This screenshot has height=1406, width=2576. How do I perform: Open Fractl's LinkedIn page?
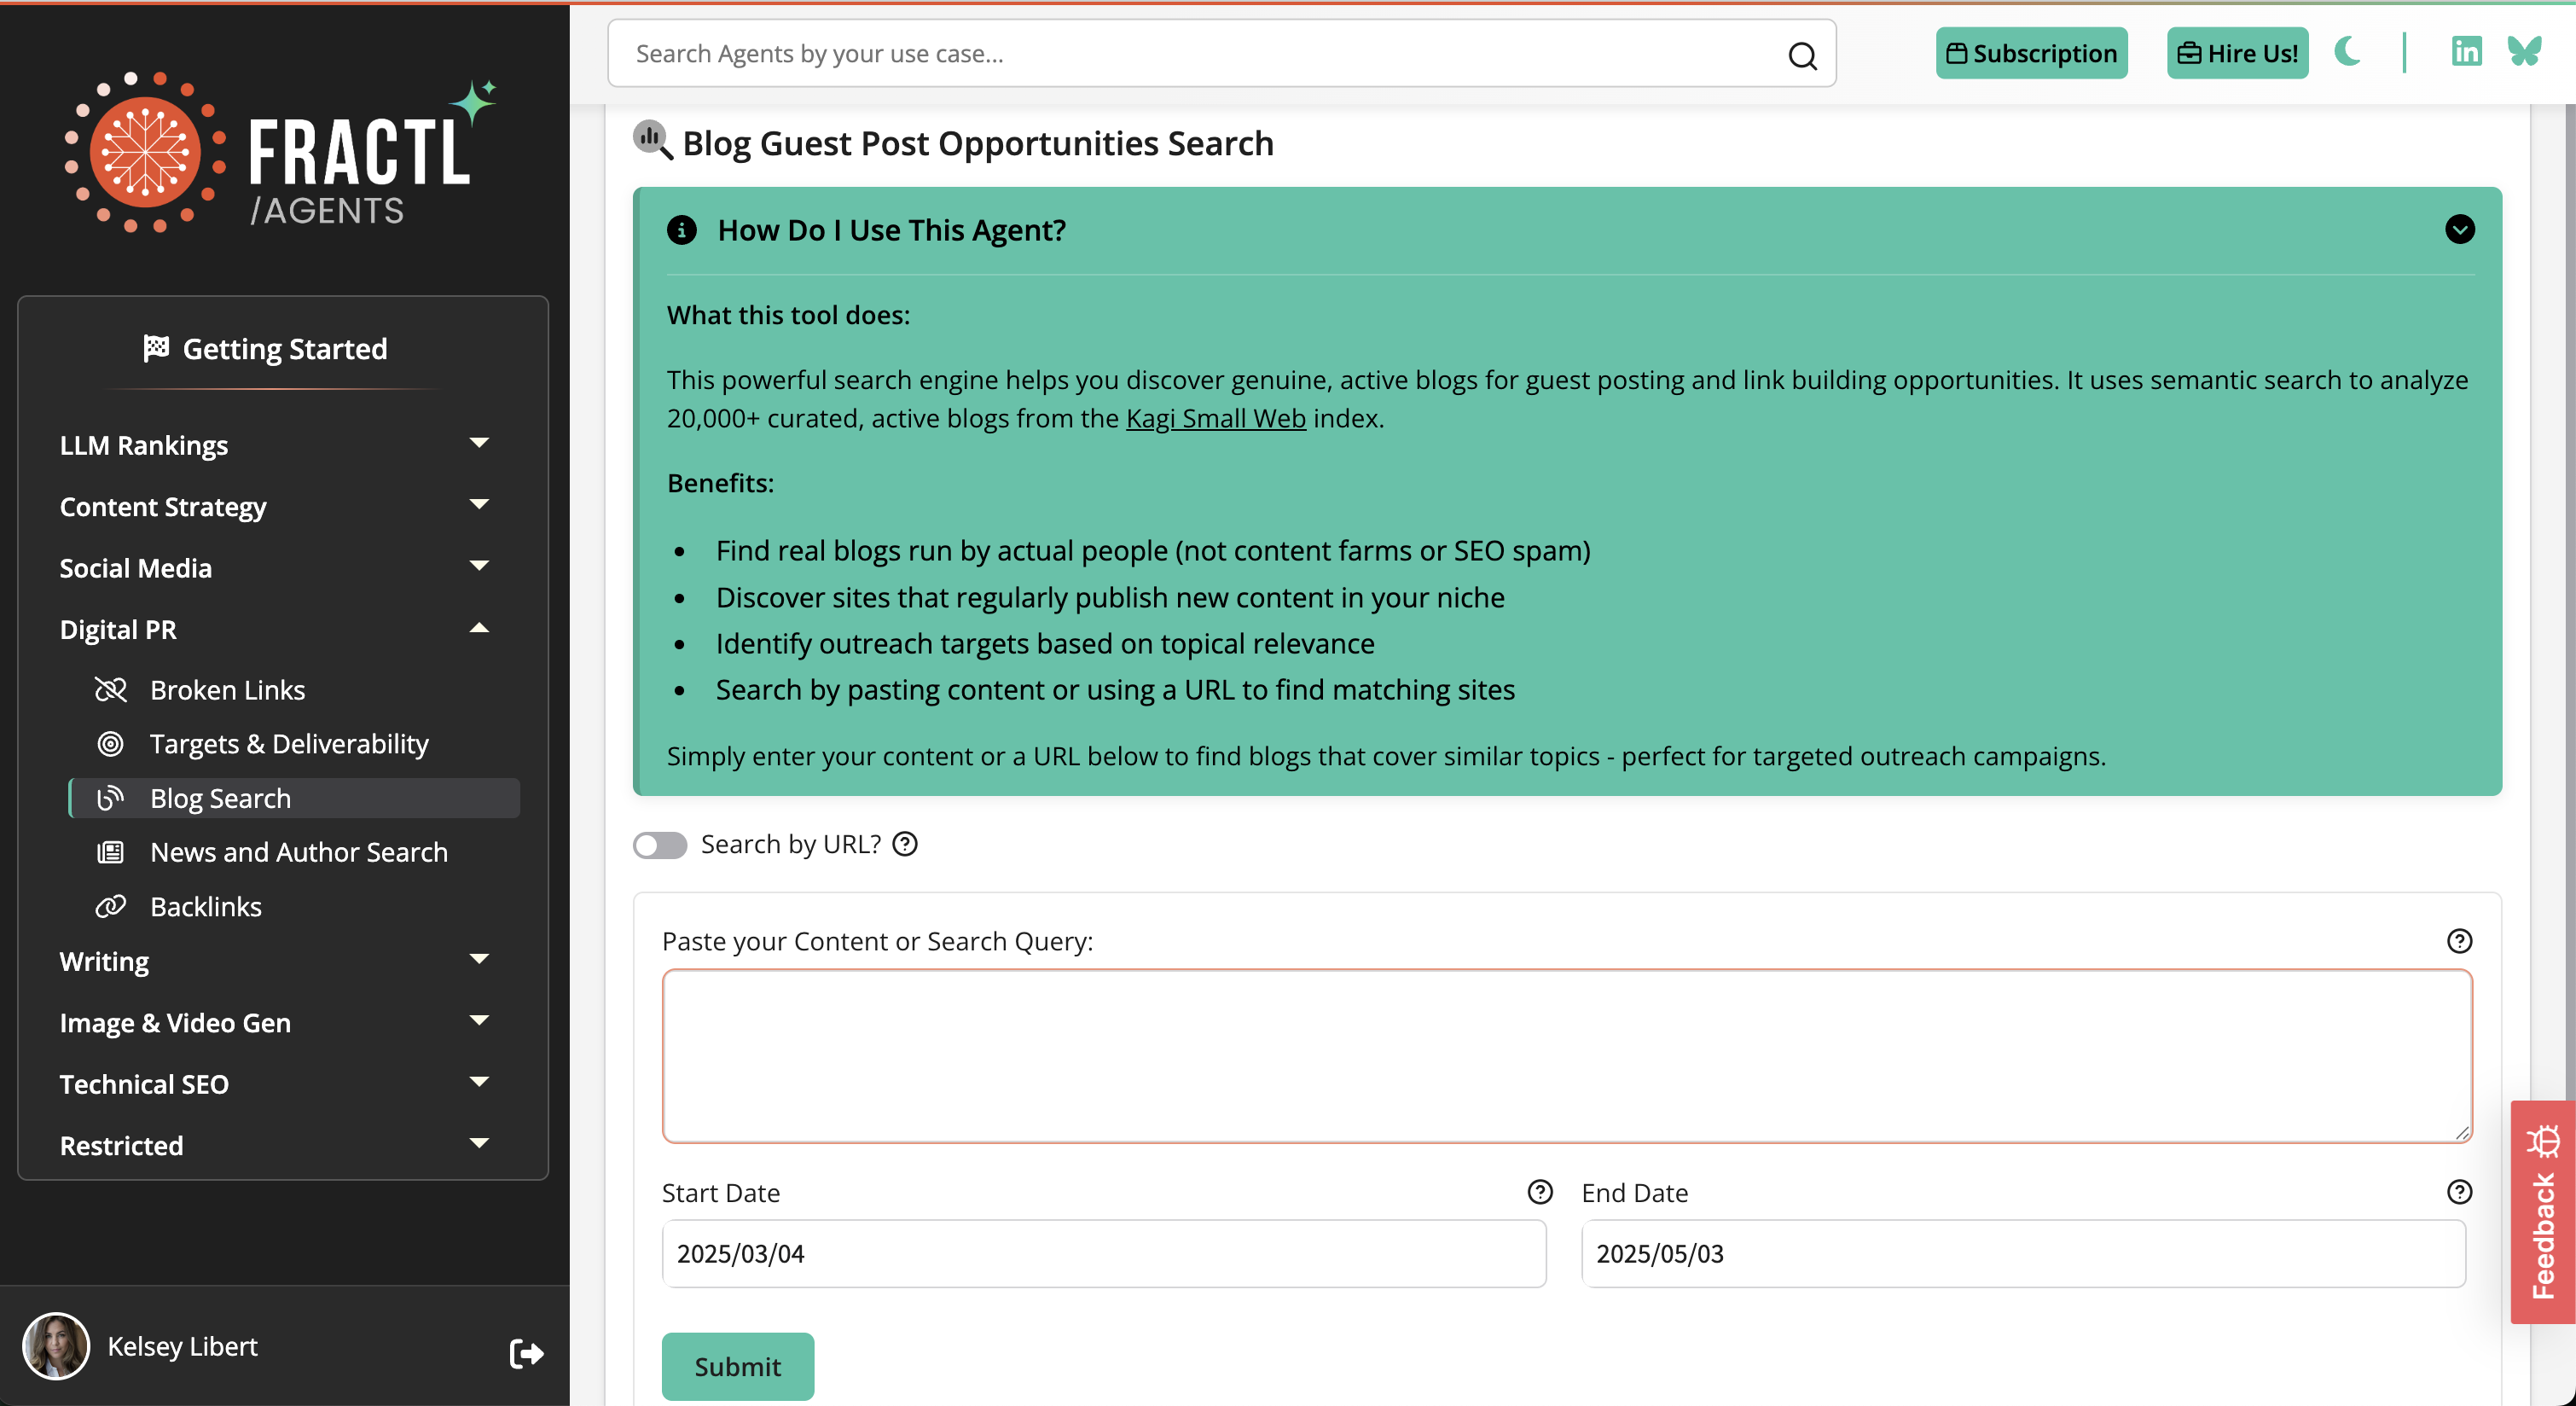point(2467,51)
